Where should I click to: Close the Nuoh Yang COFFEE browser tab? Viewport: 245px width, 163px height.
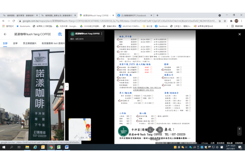coord(113,15)
